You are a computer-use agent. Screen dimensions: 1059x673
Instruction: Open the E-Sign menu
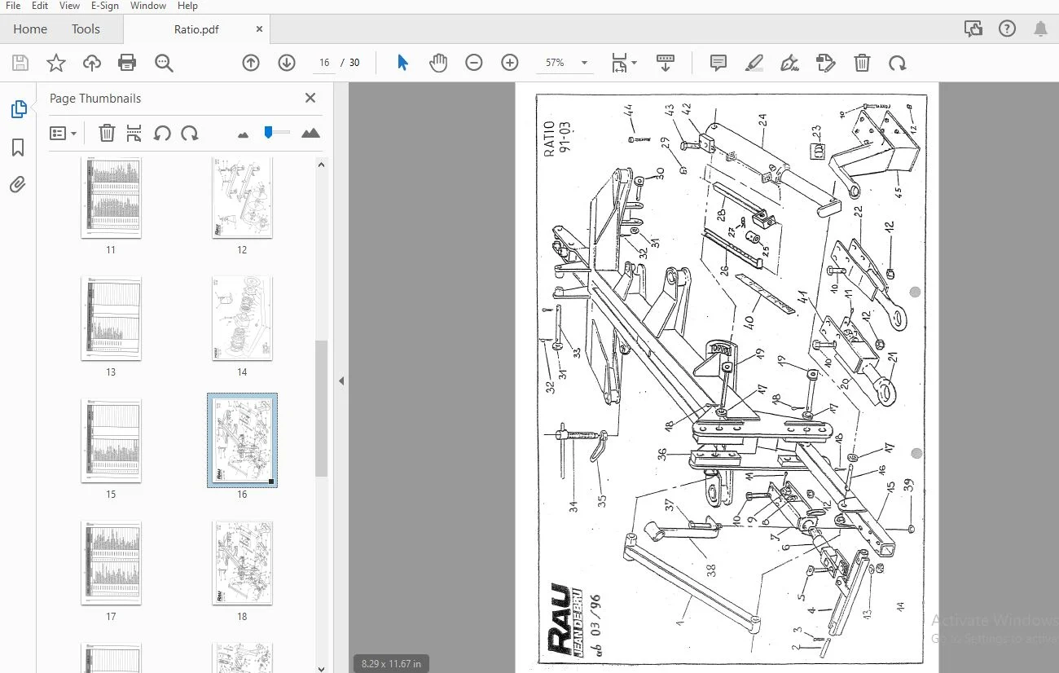pos(105,6)
